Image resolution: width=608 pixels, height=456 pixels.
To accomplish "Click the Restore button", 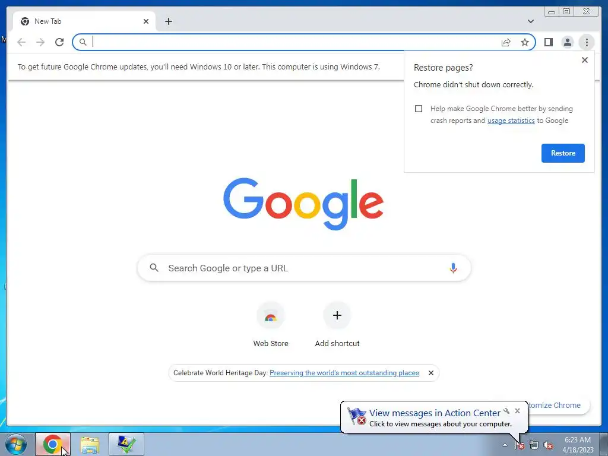I will point(563,153).
